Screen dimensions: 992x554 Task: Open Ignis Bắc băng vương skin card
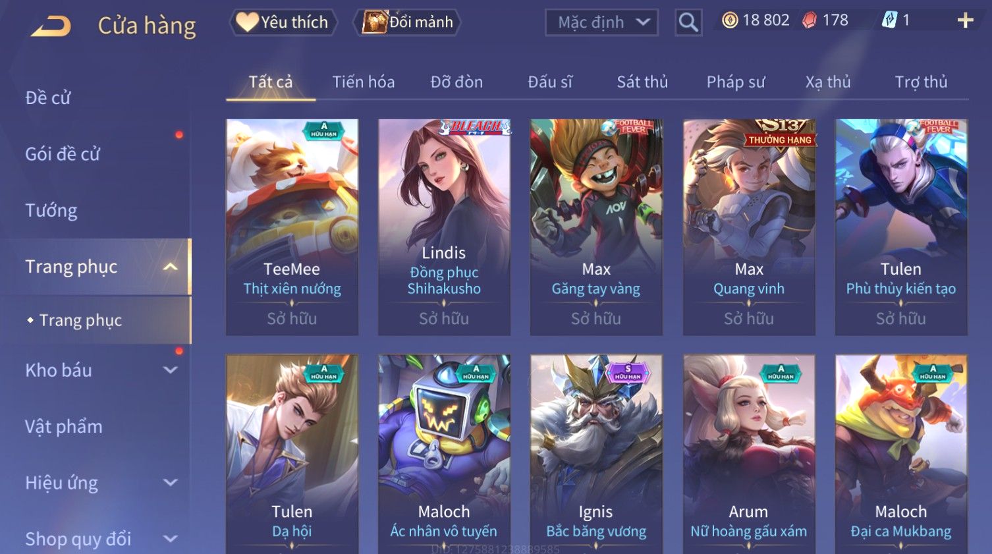[596, 455]
